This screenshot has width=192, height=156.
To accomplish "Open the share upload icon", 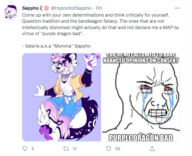I will point(152,149).
